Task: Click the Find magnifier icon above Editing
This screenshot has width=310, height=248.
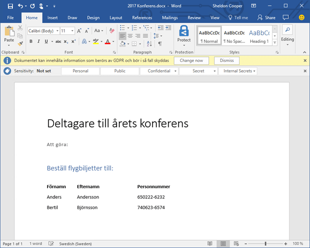Action: [287, 30]
